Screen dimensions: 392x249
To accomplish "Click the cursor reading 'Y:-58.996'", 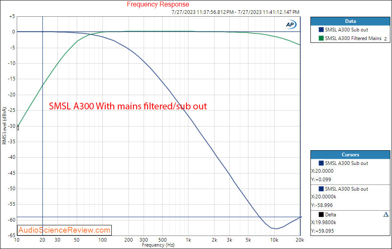I will 322,205.
